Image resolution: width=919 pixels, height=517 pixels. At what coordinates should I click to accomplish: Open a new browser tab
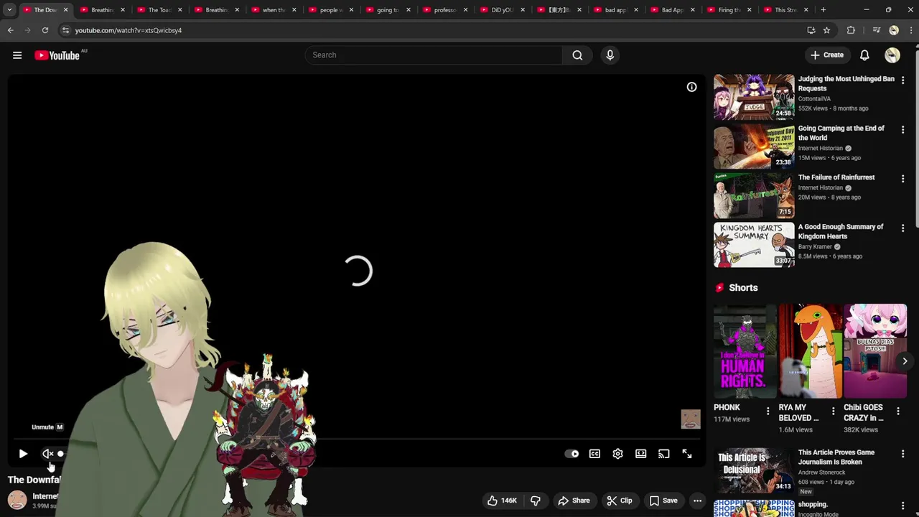tap(824, 10)
